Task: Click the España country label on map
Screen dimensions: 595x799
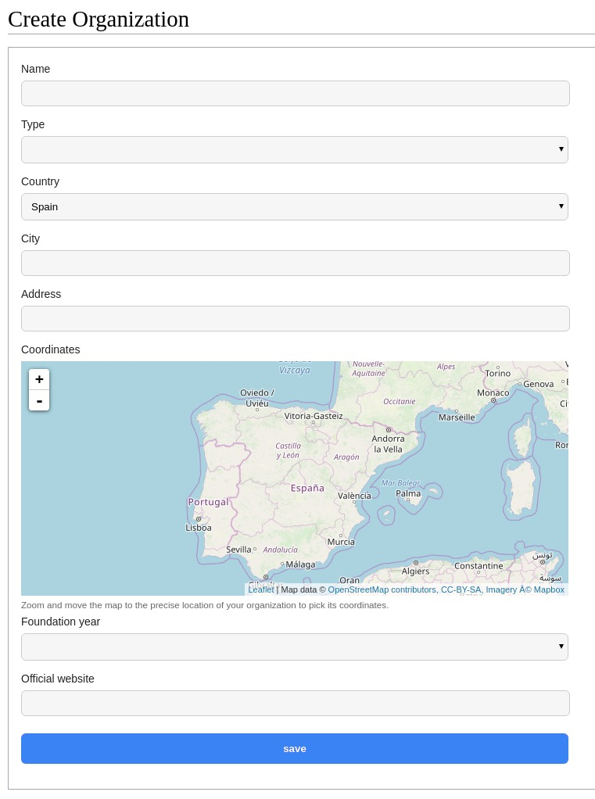Action: [307, 488]
